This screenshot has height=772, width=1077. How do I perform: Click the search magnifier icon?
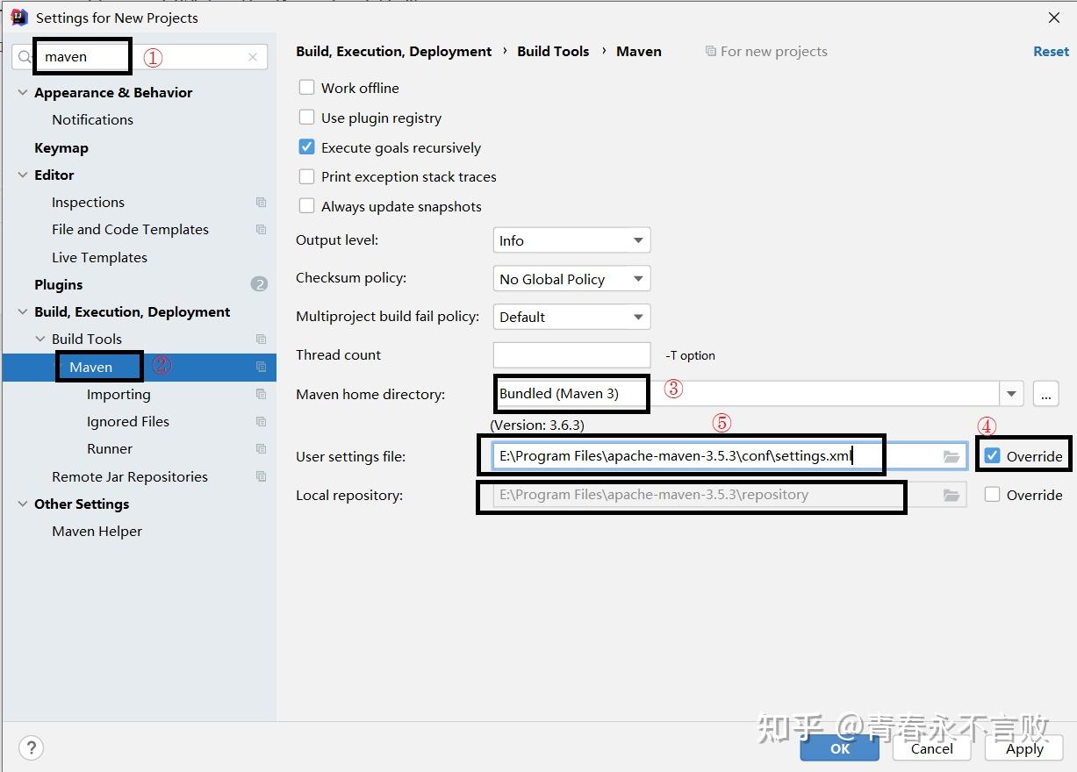tap(25, 57)
